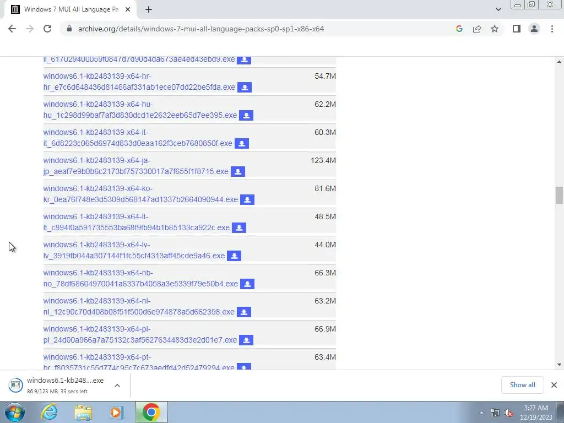Click the volume muted tray icon
This screenshot has width=564, height=423.
(508, 413)
